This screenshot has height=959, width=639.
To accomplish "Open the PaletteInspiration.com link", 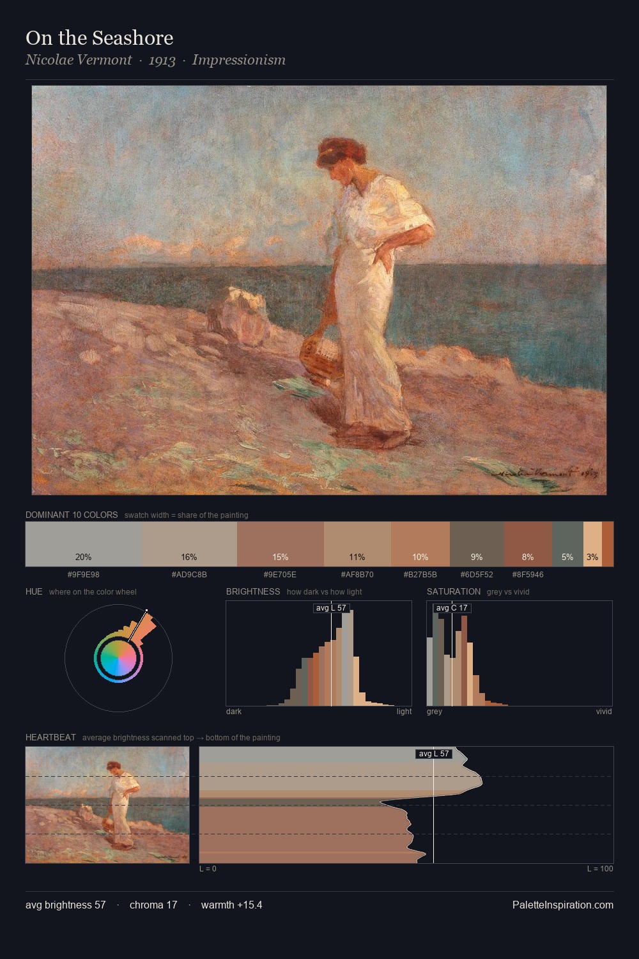I will coord(563,905).
